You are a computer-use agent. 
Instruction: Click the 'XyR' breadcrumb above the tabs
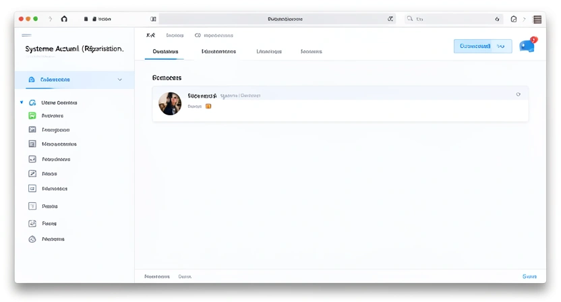point(150,35)
